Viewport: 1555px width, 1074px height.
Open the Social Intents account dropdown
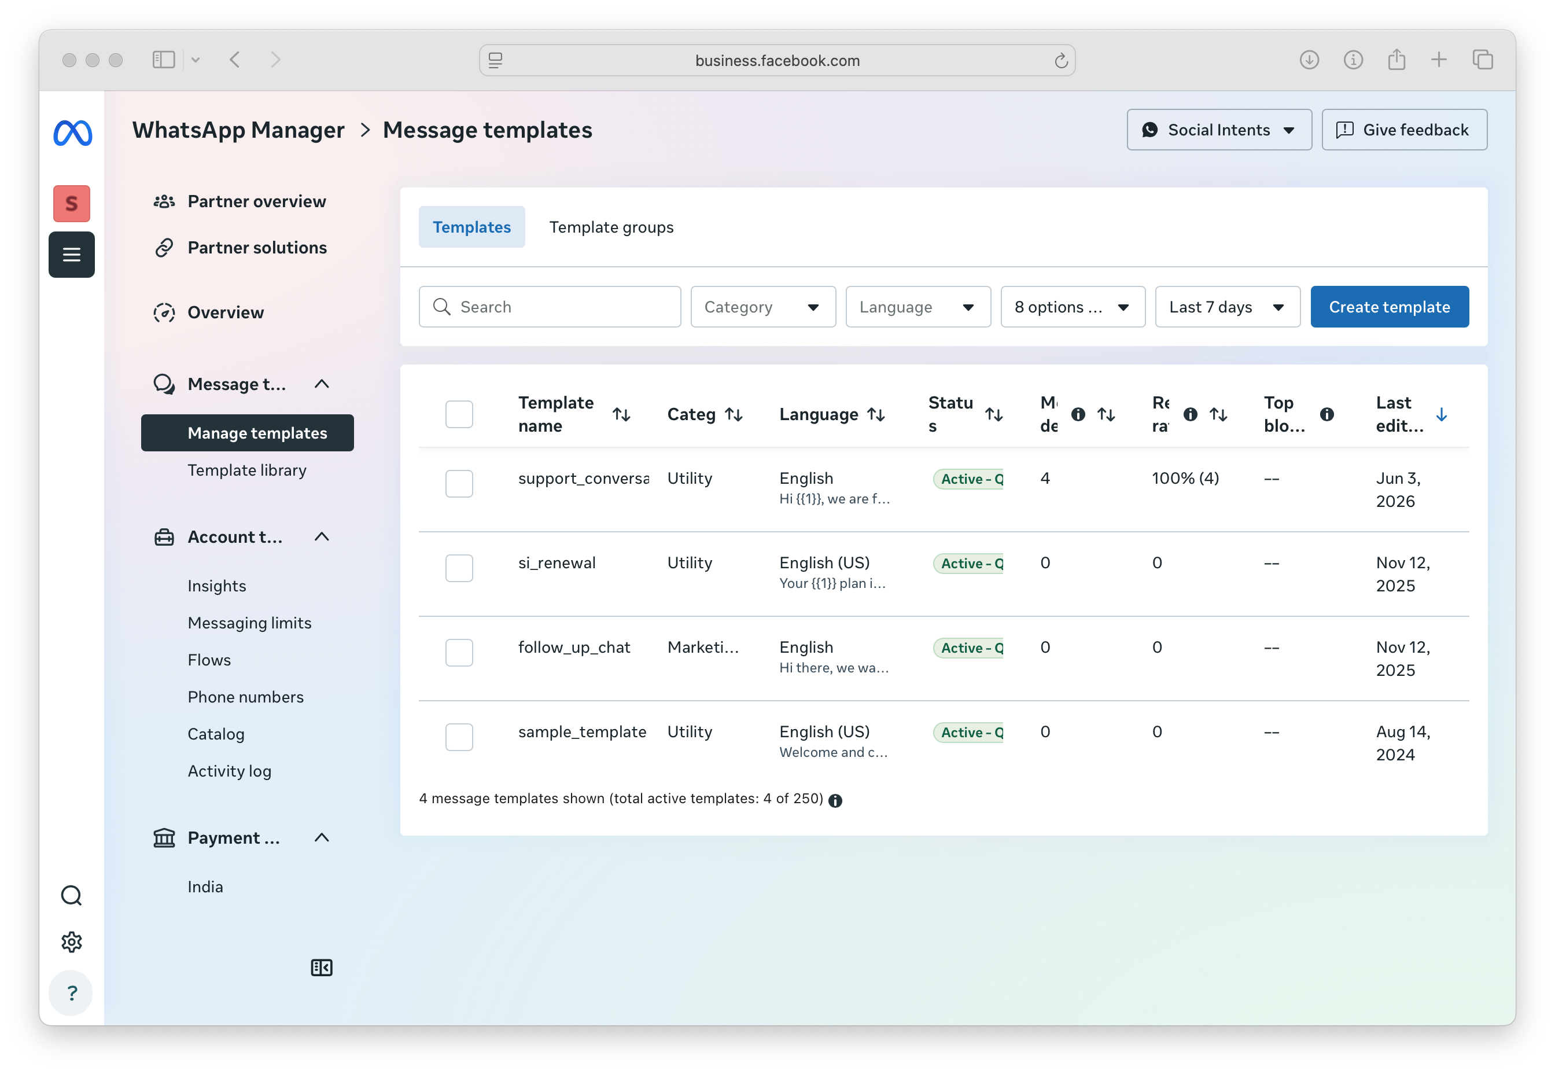tap(1219, 129)
